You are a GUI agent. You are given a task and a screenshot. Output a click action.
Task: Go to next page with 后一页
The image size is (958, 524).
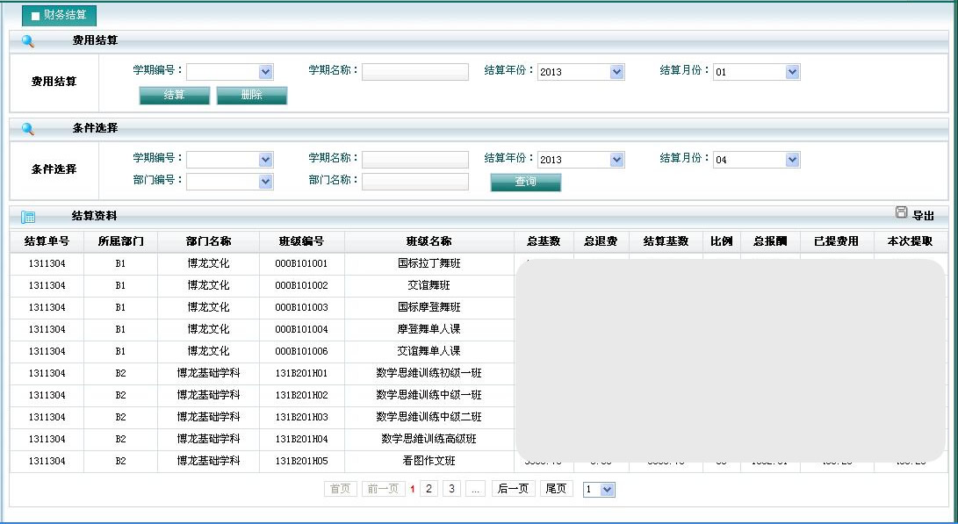point(513,489)
